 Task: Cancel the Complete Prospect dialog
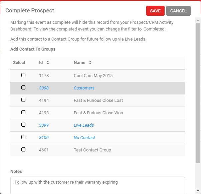click(178, 11)
